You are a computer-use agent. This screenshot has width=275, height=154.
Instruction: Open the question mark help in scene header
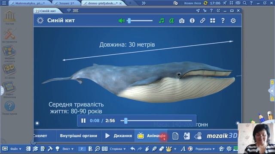pos(223,21)
